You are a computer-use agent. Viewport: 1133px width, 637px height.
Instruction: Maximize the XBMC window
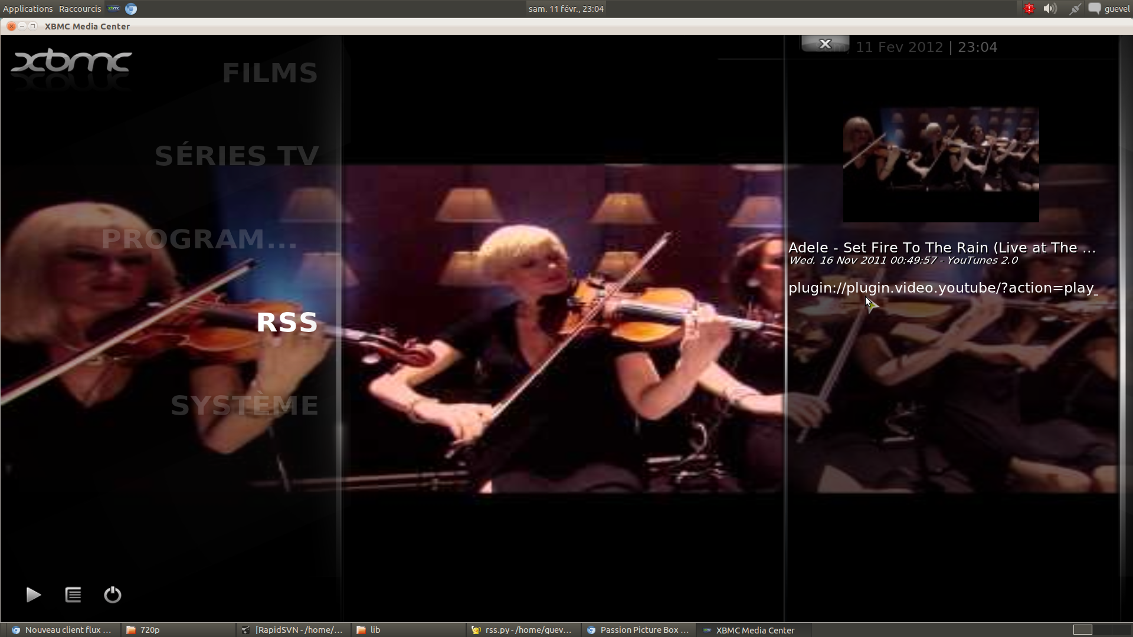click(x=33, y=26)
